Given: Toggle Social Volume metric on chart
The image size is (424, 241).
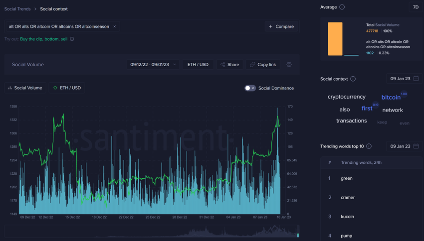Looking at the screenshot, I should pyautogui.click(x=25, y=88).
